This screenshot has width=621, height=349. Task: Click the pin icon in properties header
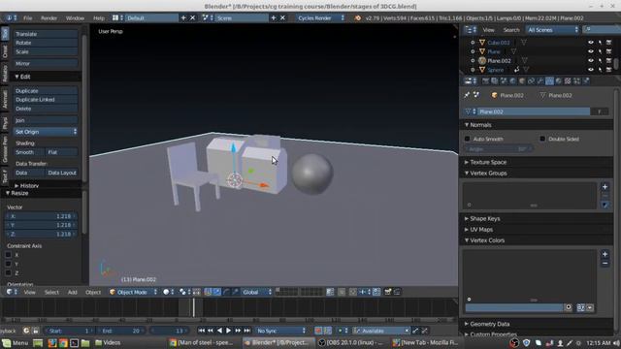point(467,95)
